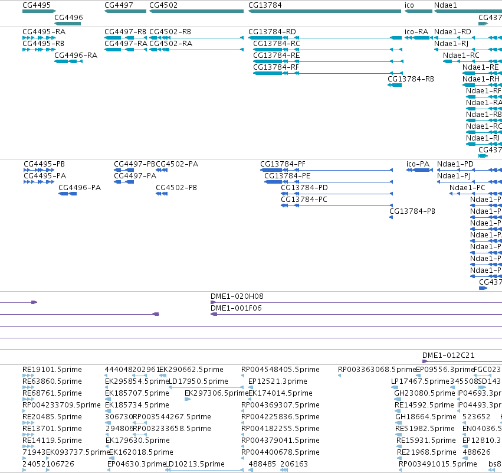Click the Ndae1 gene label

coord(445,5)
